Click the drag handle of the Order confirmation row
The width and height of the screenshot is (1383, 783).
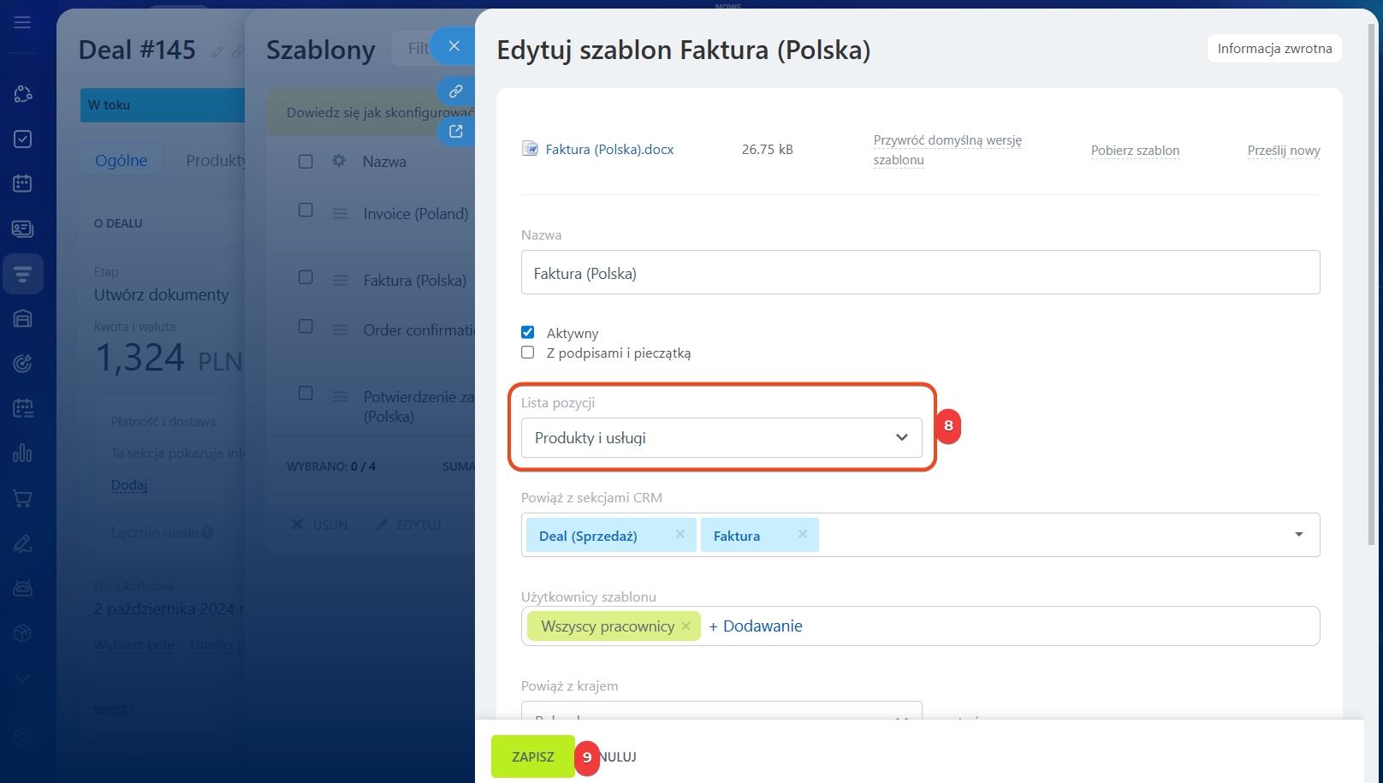340,329
